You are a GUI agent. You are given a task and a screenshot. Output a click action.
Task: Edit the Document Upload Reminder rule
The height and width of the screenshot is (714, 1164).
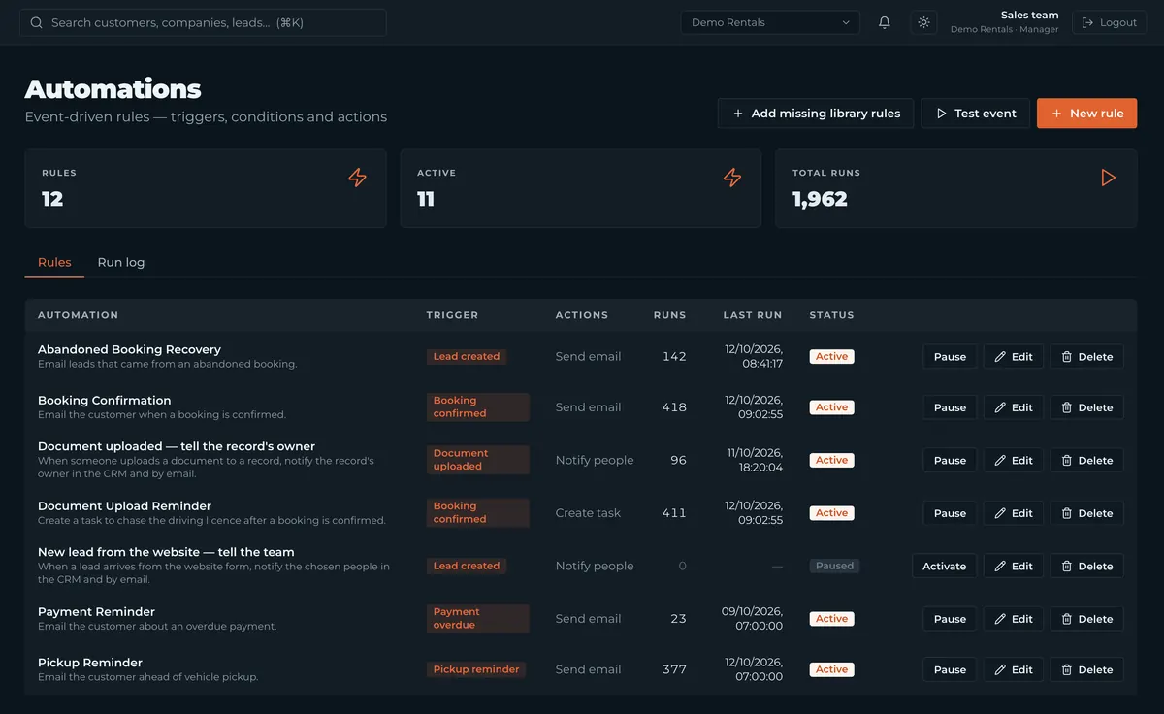tap(1014, 513)
